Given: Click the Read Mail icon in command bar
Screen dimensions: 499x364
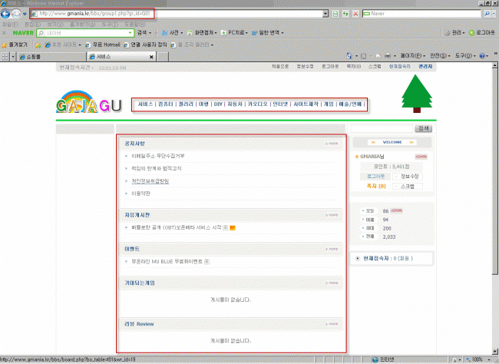Looking at the screenshot, I should (378, 56).
